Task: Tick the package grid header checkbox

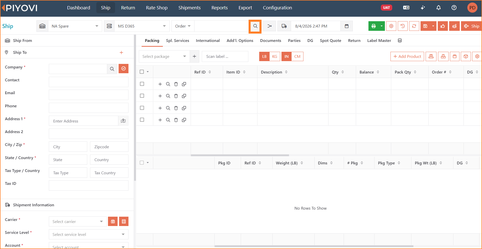Action: 142,163
